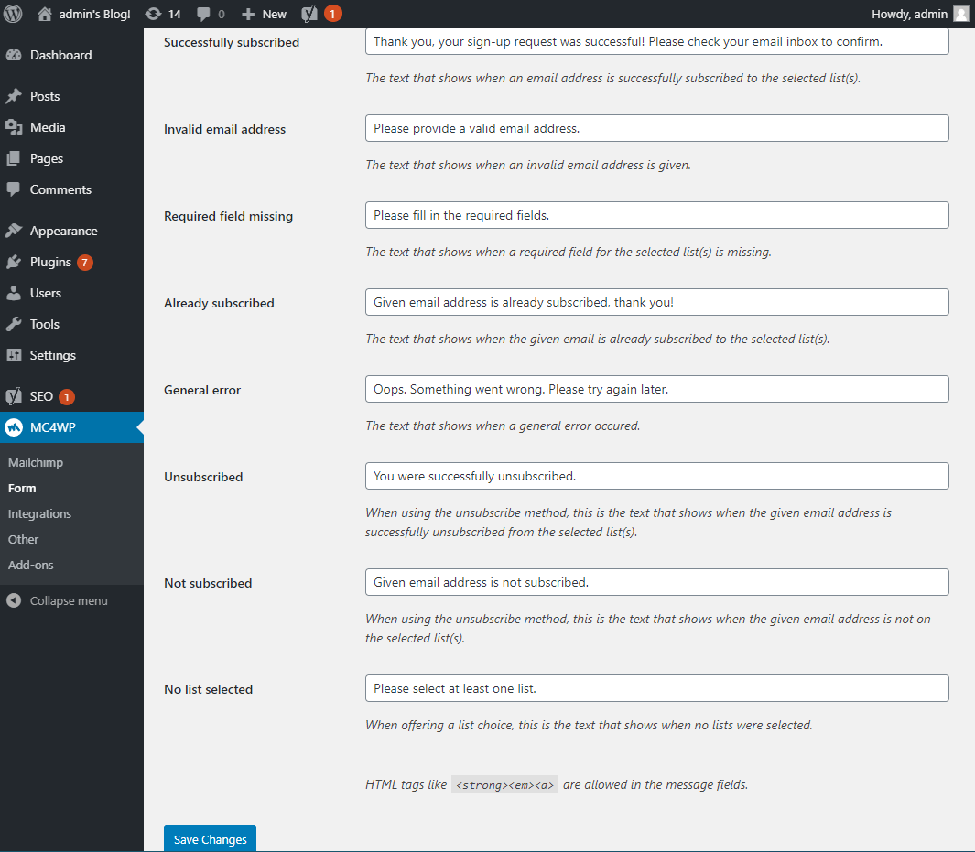The height and width of the screenshot is (852, 975).
Task: Click the SEO Yoast sidebar icon
Action: click(14, 396)
